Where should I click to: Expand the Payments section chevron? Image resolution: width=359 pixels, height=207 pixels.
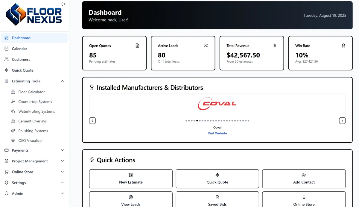coord(63,150)
